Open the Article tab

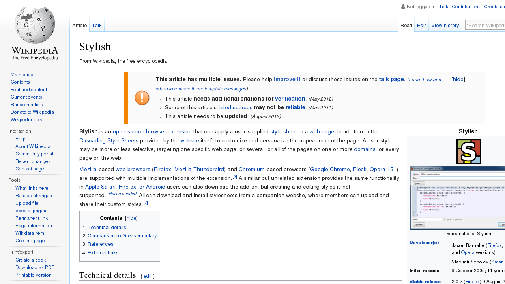tap(79, 26)
